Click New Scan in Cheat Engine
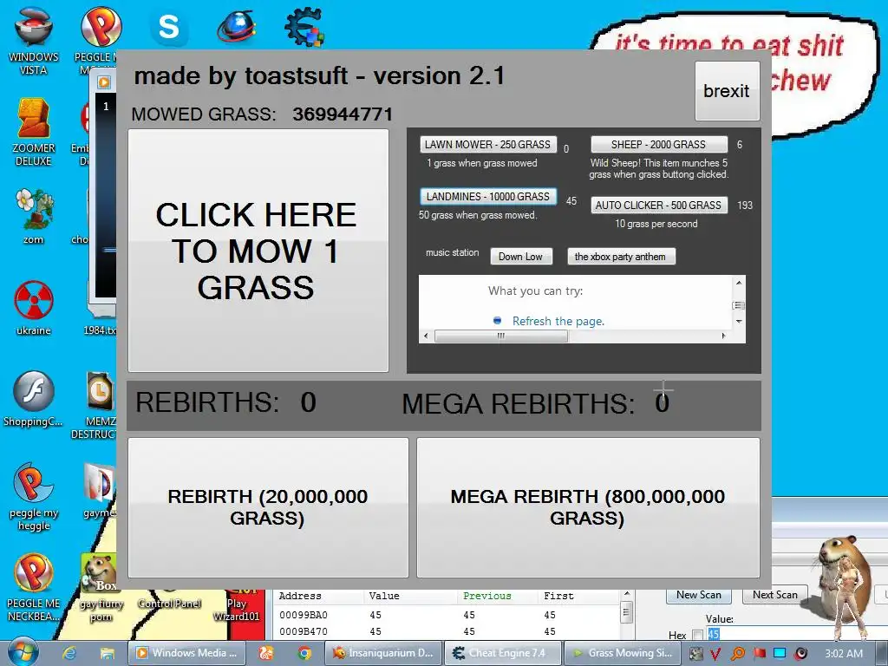 click(698, 595)
